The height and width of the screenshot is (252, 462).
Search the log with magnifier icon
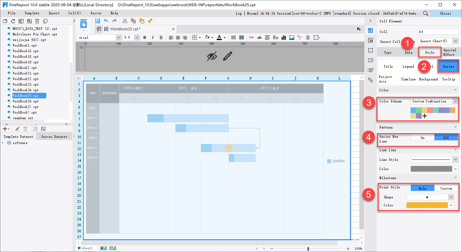click(x=426, y=13)
